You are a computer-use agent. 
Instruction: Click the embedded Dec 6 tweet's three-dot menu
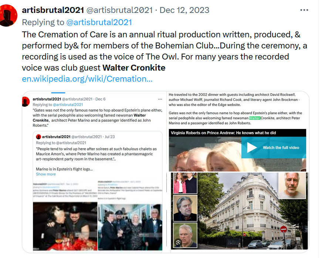pyautogui.click(x=160, y=99)
